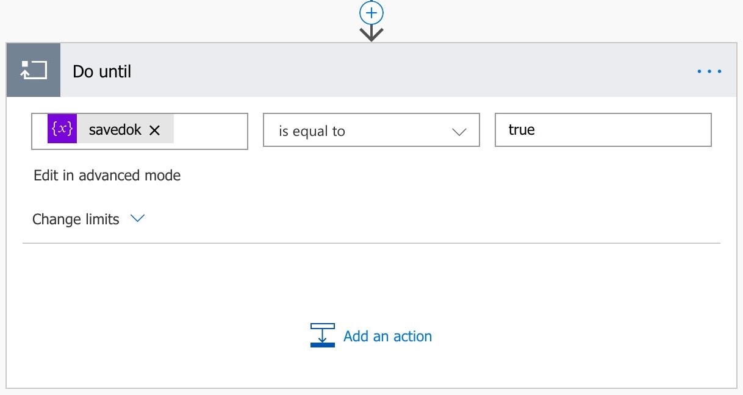Expand the chevron next to Change limits

138,219
